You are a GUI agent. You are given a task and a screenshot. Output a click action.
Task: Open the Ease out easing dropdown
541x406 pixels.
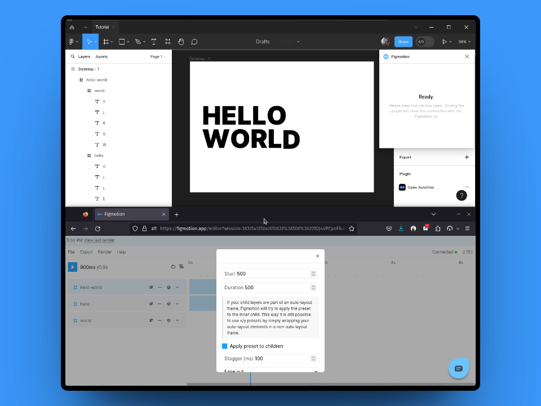click(x=270, y=370)
